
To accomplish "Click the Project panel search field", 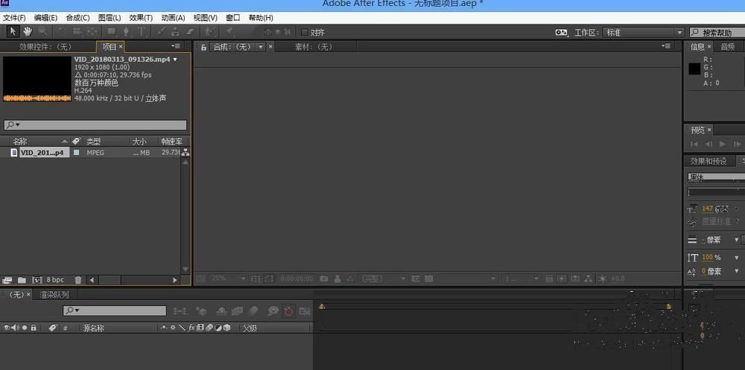I will click(95, 124).
